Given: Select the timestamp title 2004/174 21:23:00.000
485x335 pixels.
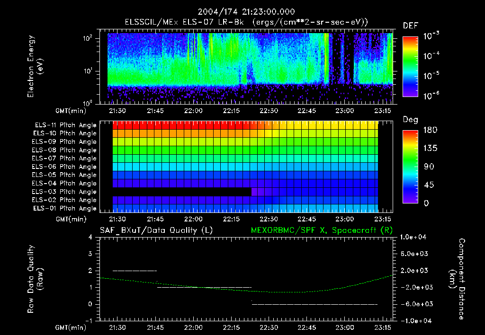Looking at the screenshot, I should tap(246, 12).
